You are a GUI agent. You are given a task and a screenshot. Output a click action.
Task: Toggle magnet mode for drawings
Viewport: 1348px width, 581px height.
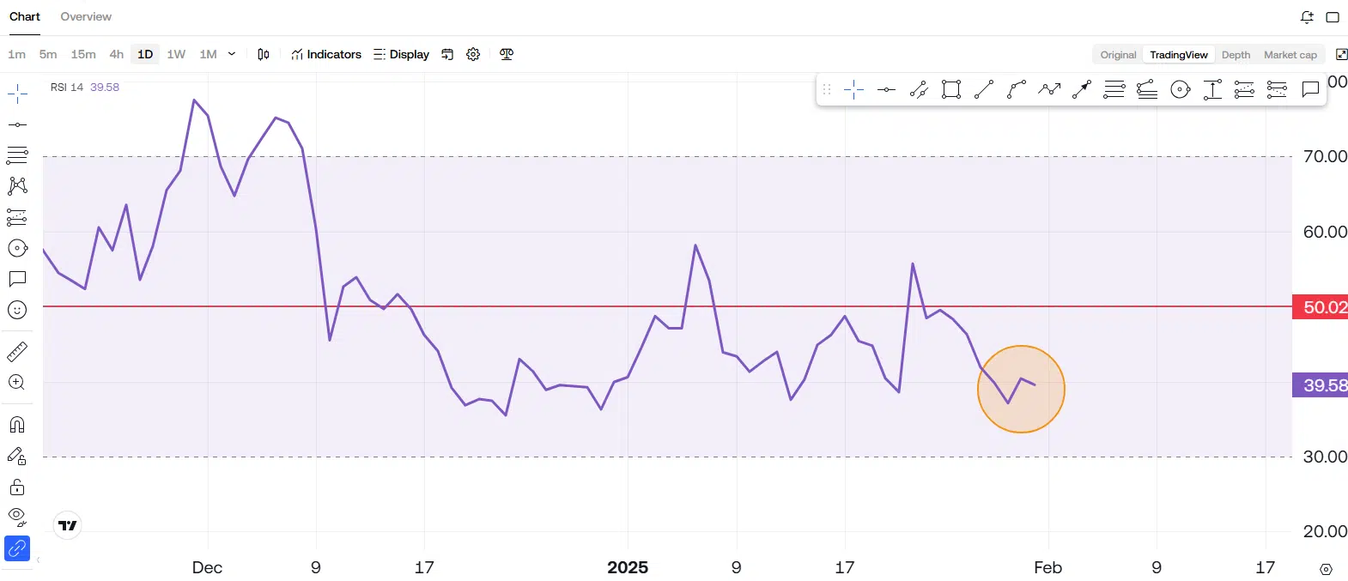[17, 425]
